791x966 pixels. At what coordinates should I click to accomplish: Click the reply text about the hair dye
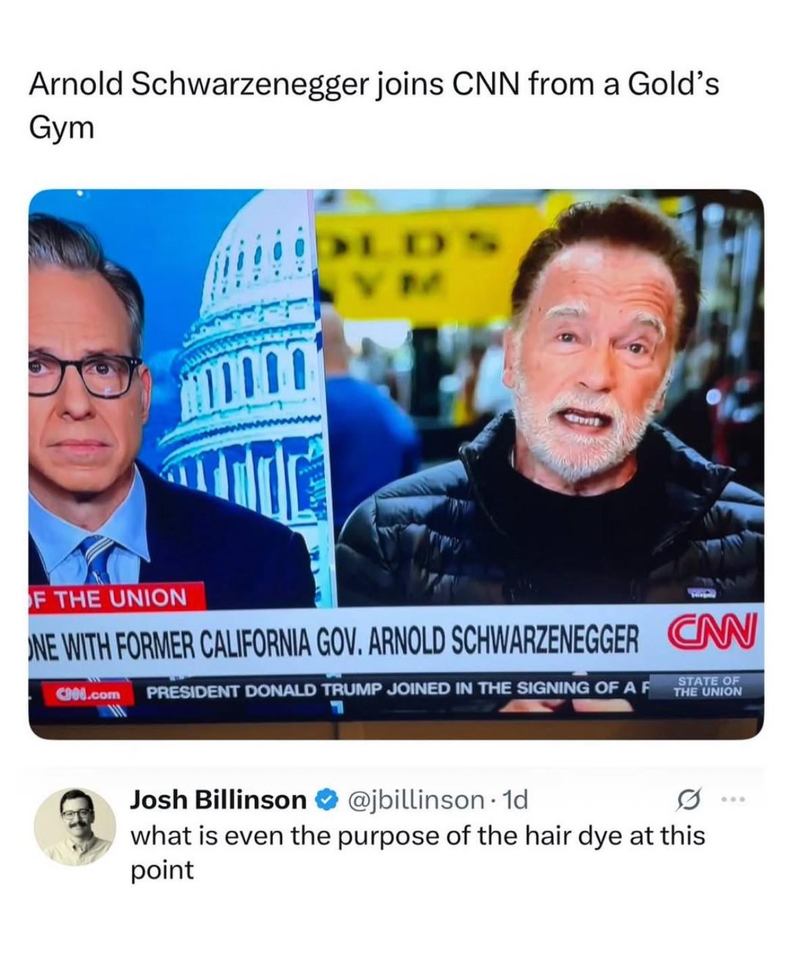click(x=417, y=852)
